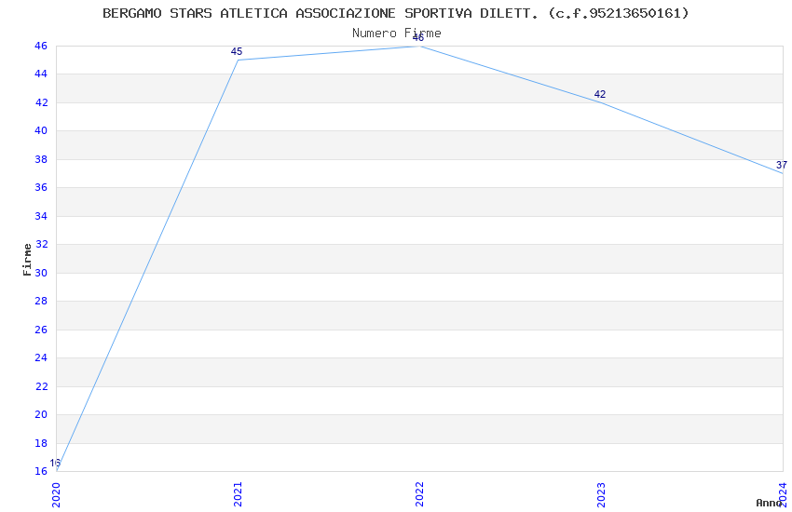Click the x-axis year label 2021
The image size is (792, 512).
[238, 494]
